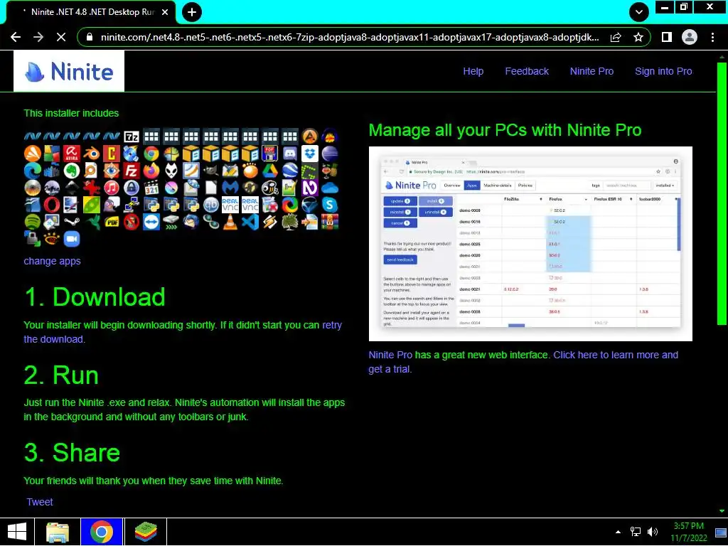Image resolution: width=728 pixels, height=546 pixels.
Task: Click the Google Chrome icon in app grid
Action: [x=151, y=154]
